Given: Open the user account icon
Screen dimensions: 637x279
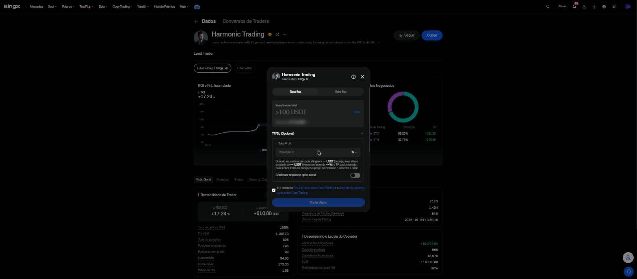Looking at the screenshot, I should coord(584,6).
